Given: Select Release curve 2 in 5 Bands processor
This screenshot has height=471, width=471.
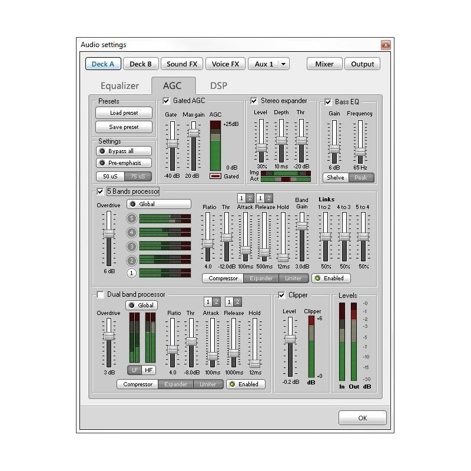Looking at the screenshot, I should pos(268,198).
